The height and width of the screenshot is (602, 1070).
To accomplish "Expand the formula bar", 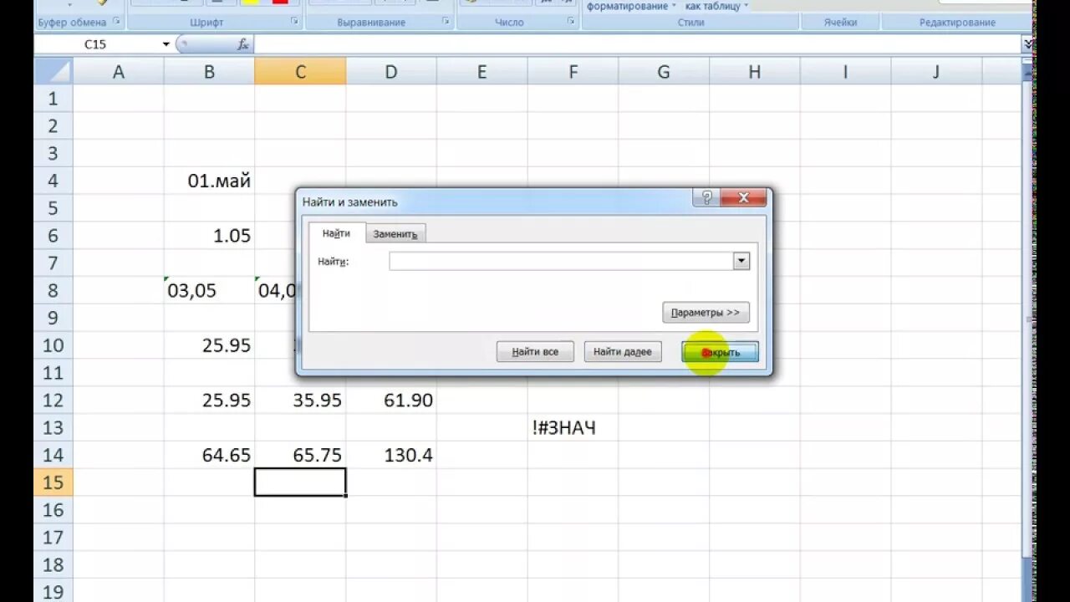I will (1027, 44).
